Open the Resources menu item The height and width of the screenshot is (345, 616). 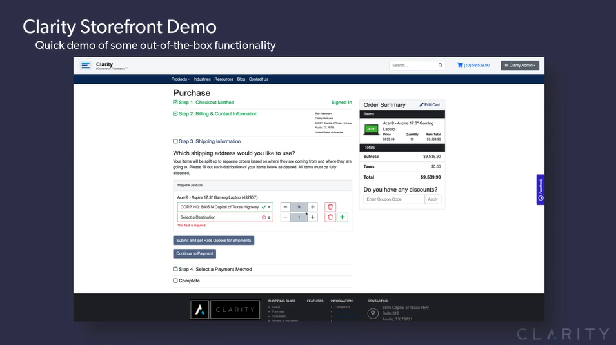pos(224,79)
